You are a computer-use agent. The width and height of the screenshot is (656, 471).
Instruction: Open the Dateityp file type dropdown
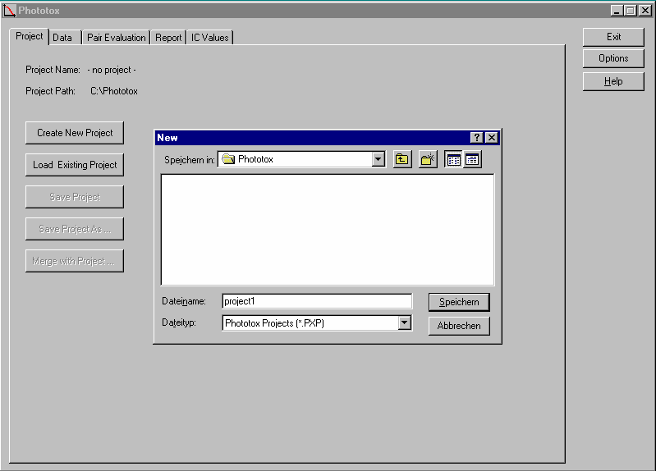tap(404, 323)
